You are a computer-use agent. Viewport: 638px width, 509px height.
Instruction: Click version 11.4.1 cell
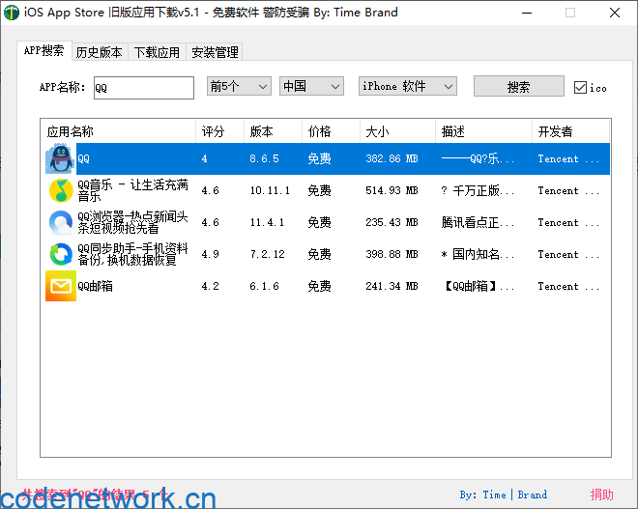267,222
